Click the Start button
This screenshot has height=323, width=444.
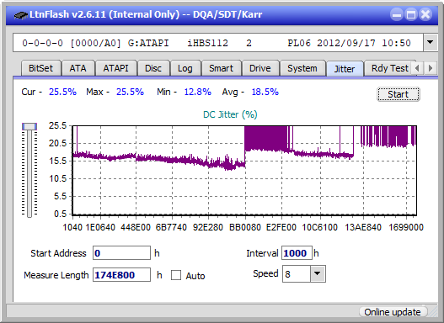(x=399, y=94)
